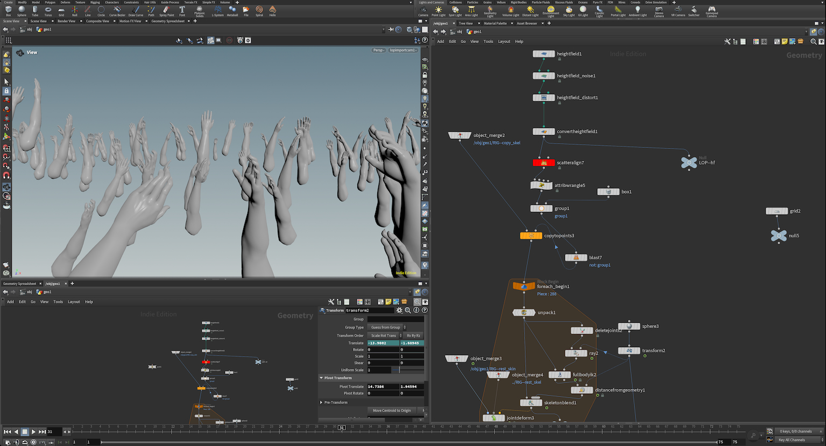Select the scatteralign7 node icon
Viewport: 826px width, 446px height.
pos(543,162)
